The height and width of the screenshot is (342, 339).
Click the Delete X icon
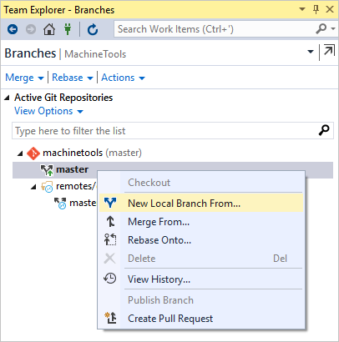(109, 259)
